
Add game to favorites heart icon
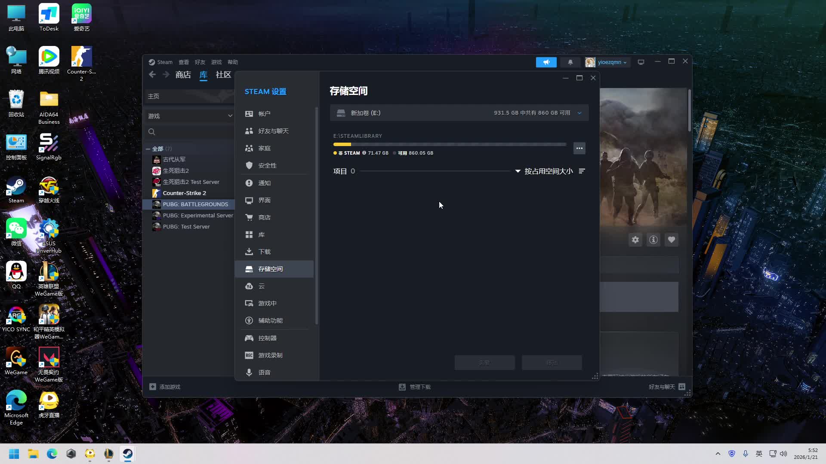point(671,240)
